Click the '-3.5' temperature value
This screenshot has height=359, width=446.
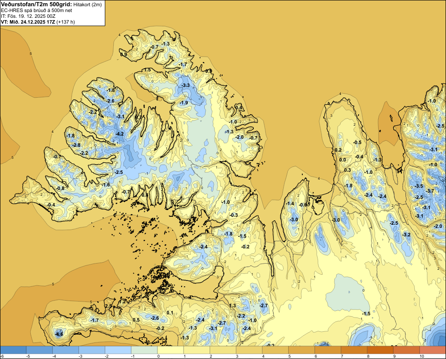419,186
